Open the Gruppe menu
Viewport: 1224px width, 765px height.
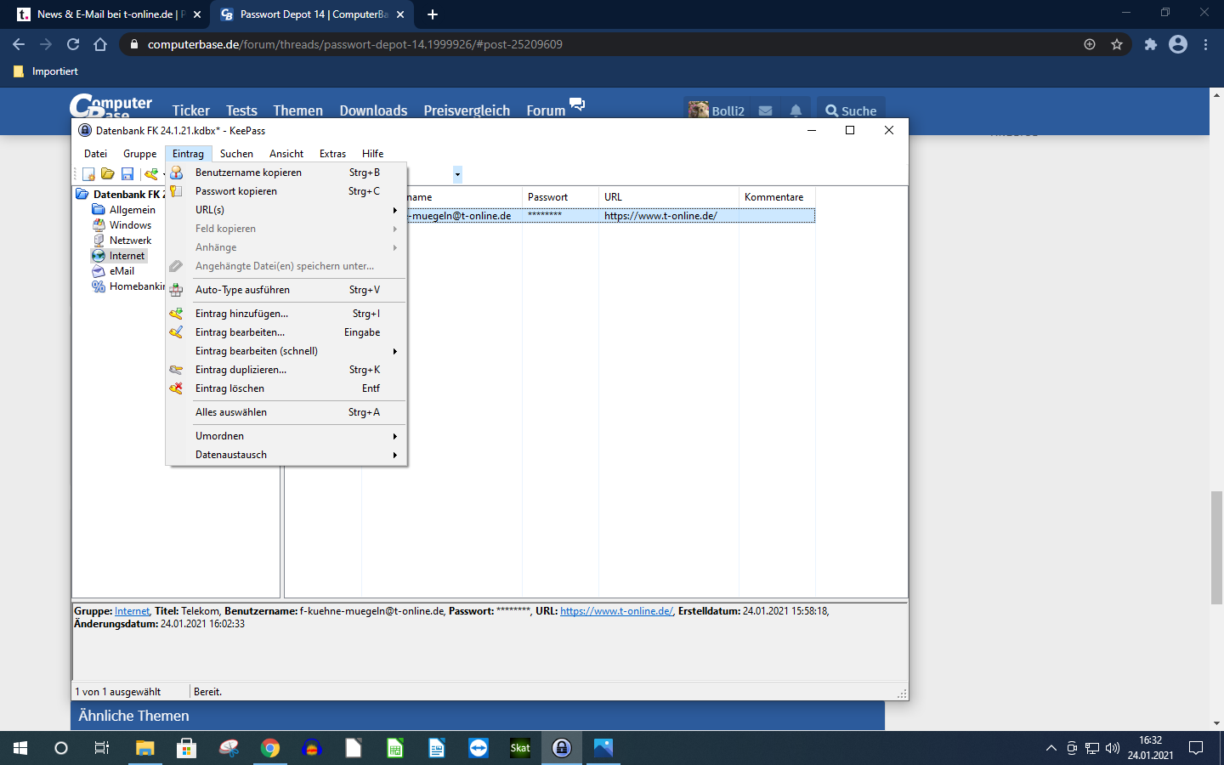tap(140, 154)
